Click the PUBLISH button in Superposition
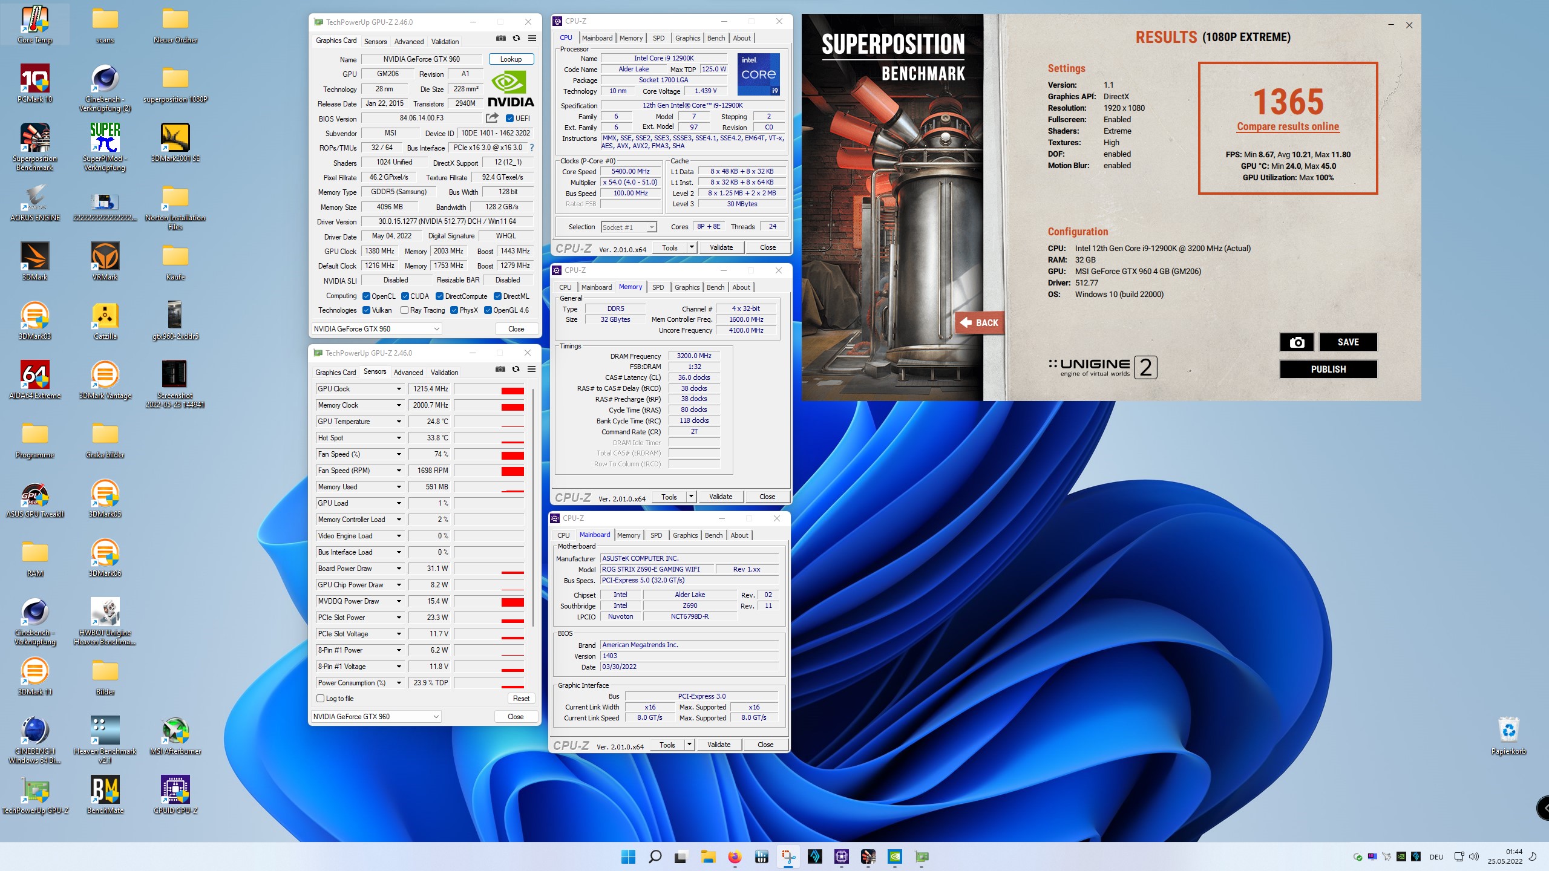1549x871 pixels. [1328, 370]
